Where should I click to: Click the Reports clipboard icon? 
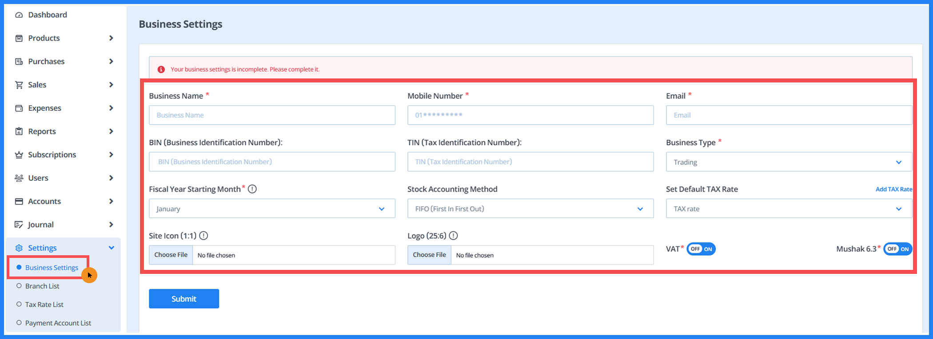19,131
